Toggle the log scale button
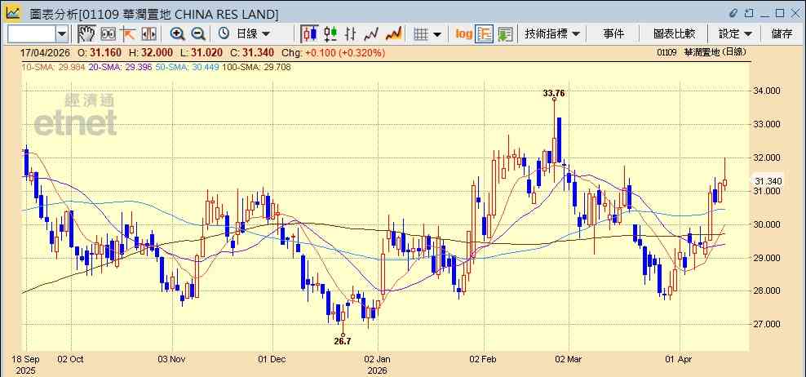The image size is (806, 377). pyautogui.click(x=463, y=34)
